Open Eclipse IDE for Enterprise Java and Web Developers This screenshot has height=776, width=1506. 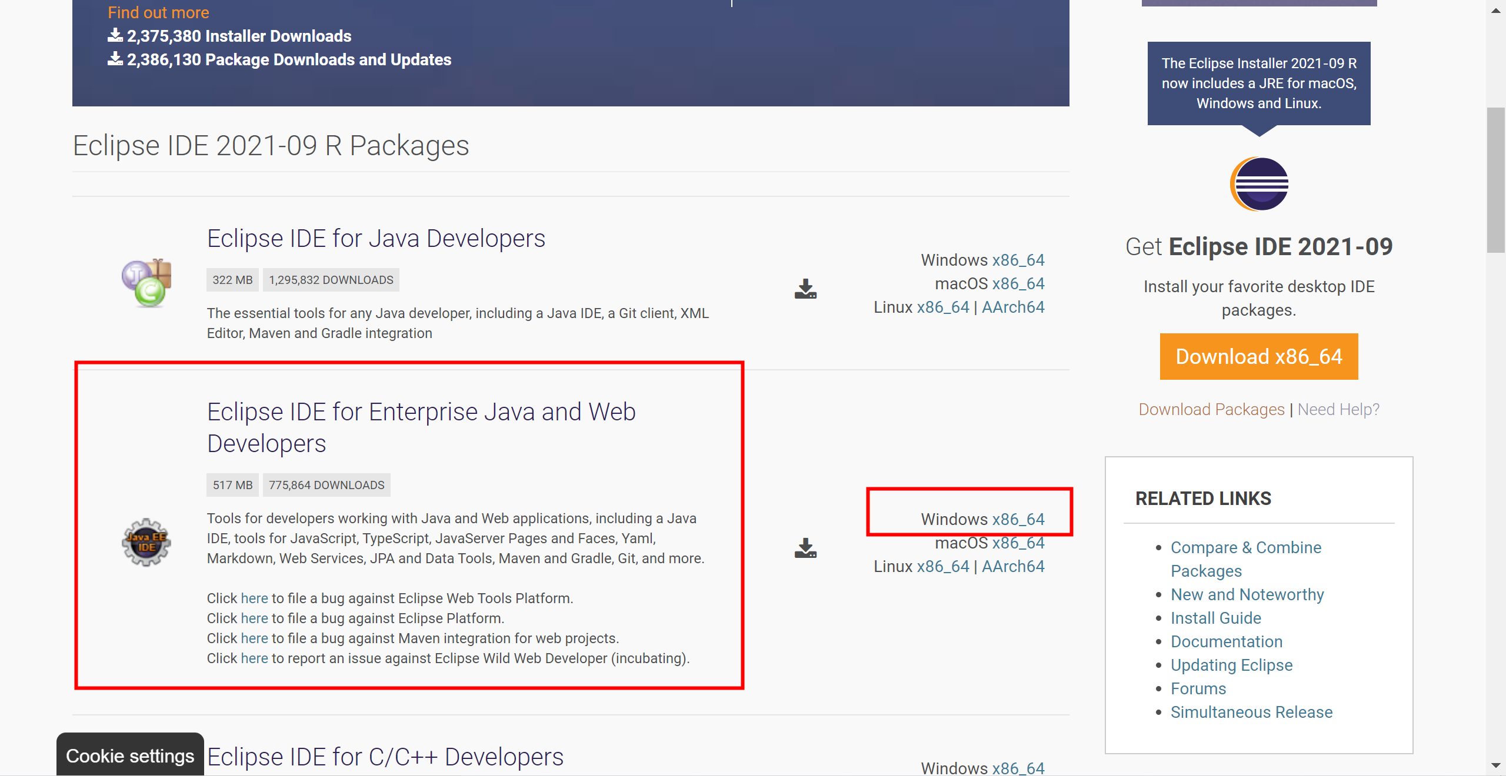point(421,427)
